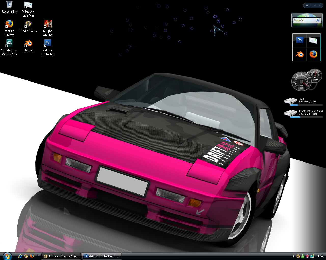Image resolution: width=326 pixels, height=260 pixels.
Task: Click the Google search gadget input field
Action: pyautogui.click(x=304, y=20)
